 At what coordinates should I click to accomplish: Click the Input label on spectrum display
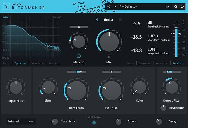6,17
